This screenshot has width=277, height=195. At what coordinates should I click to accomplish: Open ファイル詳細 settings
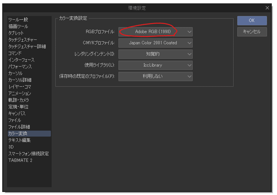point(29,127)
